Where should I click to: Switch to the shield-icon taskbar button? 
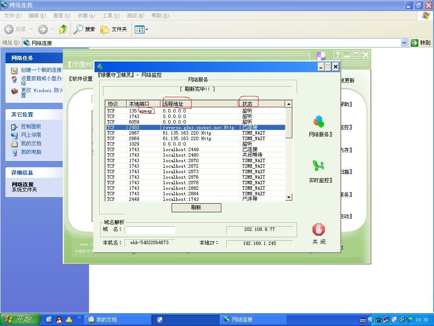186,320
